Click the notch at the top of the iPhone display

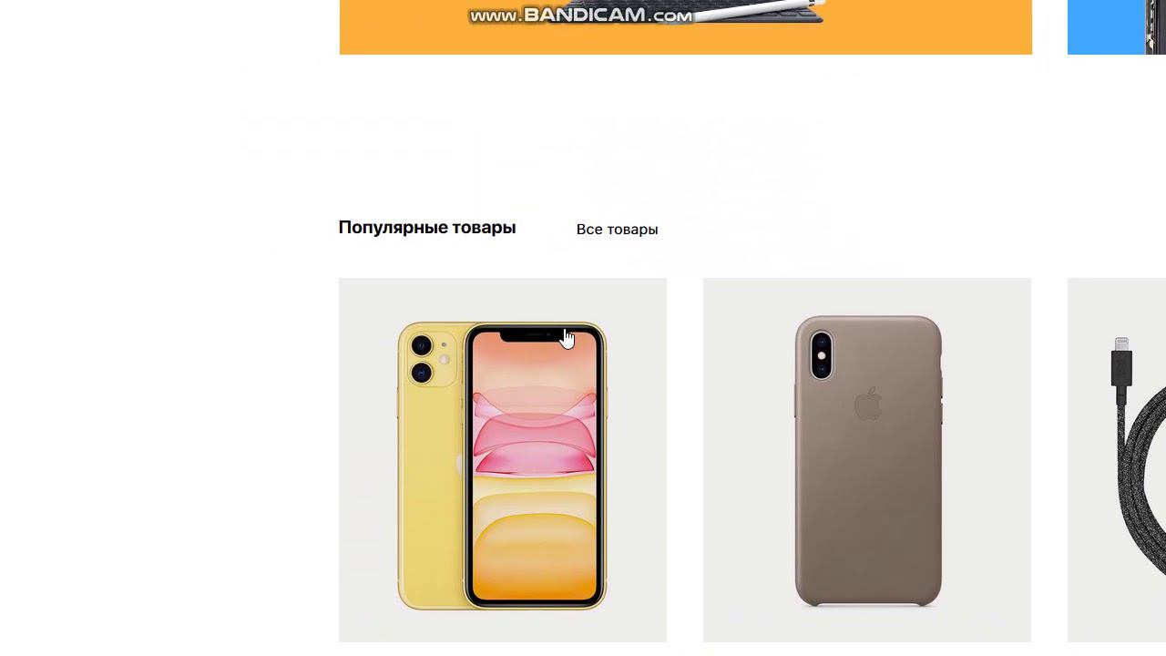point(536,335)
